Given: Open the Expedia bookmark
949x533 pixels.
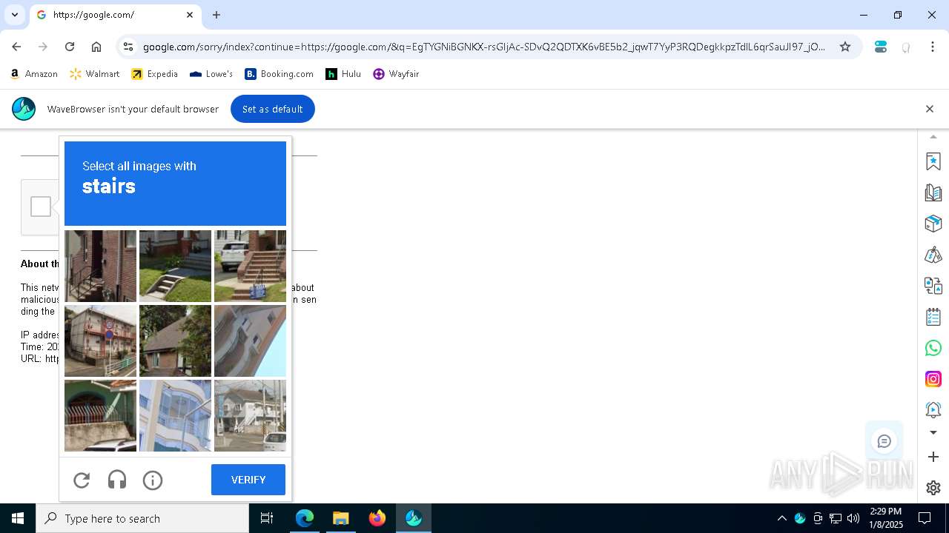Looking at the screenshot, I should pos(155,74).
